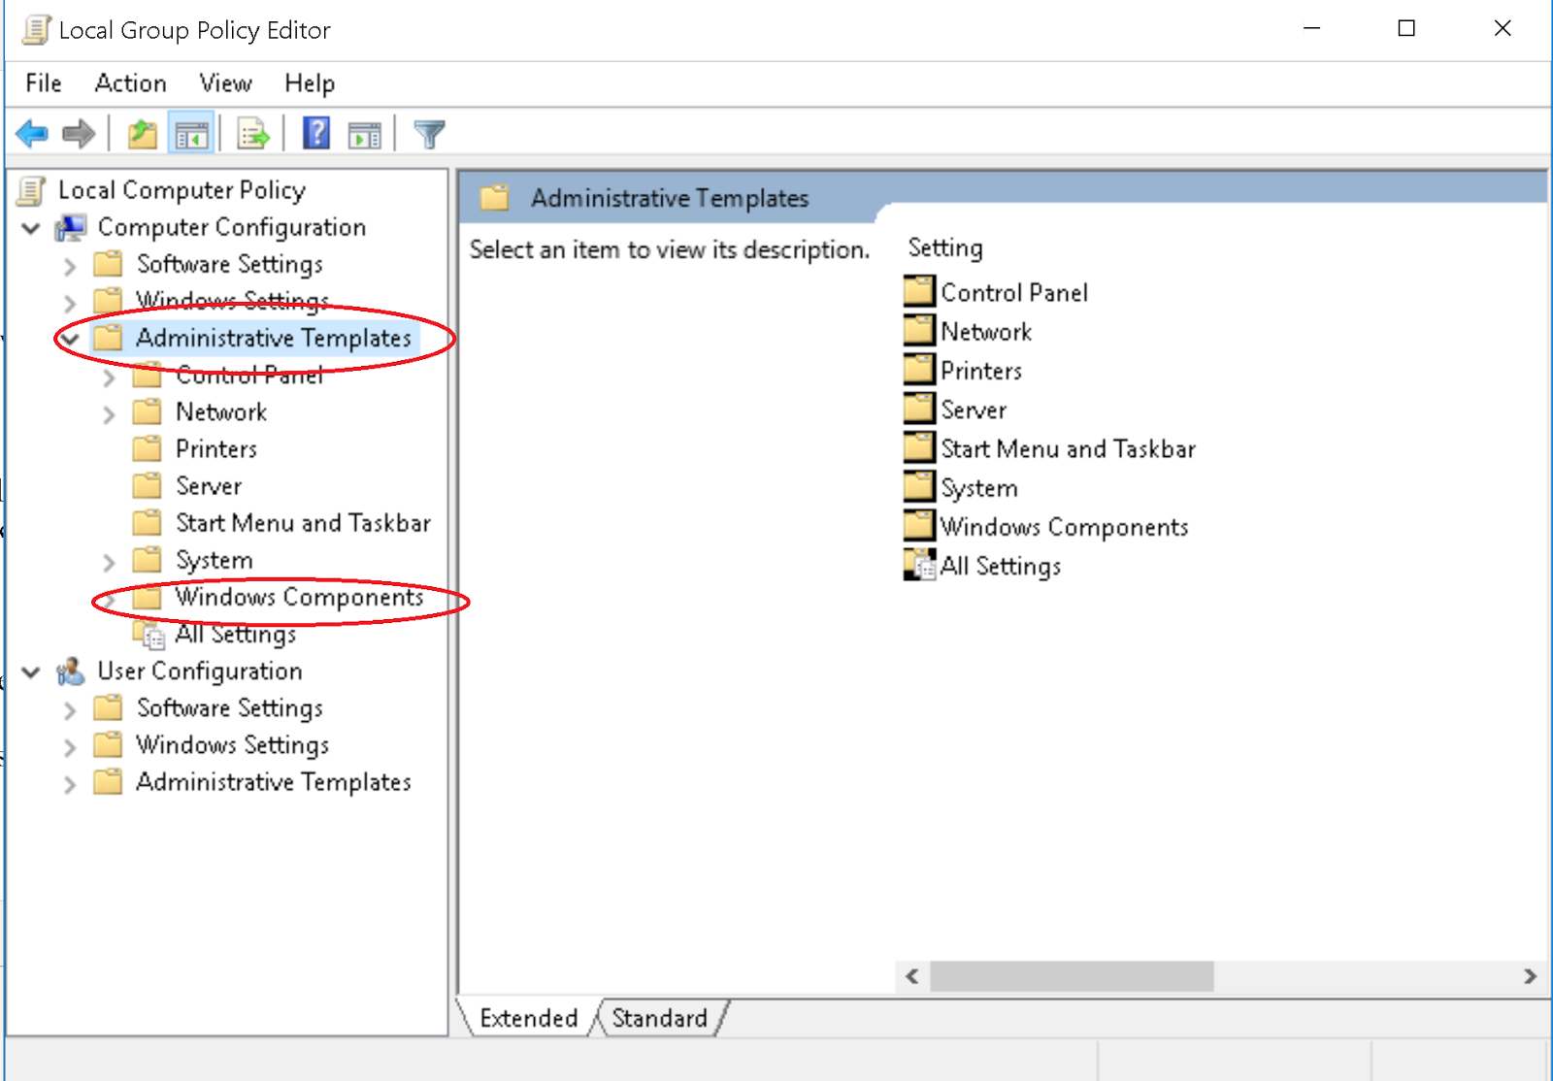Expand Administrative Templates under User Configuration
The height and width of the screenshot is (1081, 1553).
click(69, 783)
